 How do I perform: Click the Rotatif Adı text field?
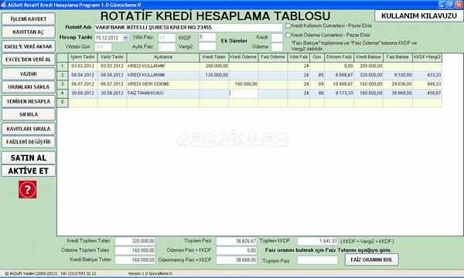(x=189, y=28)
